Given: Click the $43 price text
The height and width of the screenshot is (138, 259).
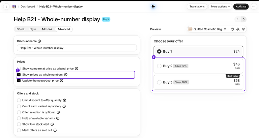Looking at the screenshot, I should click(236, 64).
